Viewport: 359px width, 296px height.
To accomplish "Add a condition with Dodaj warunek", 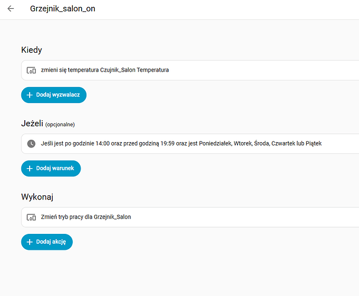I will (x=51, y=168).
